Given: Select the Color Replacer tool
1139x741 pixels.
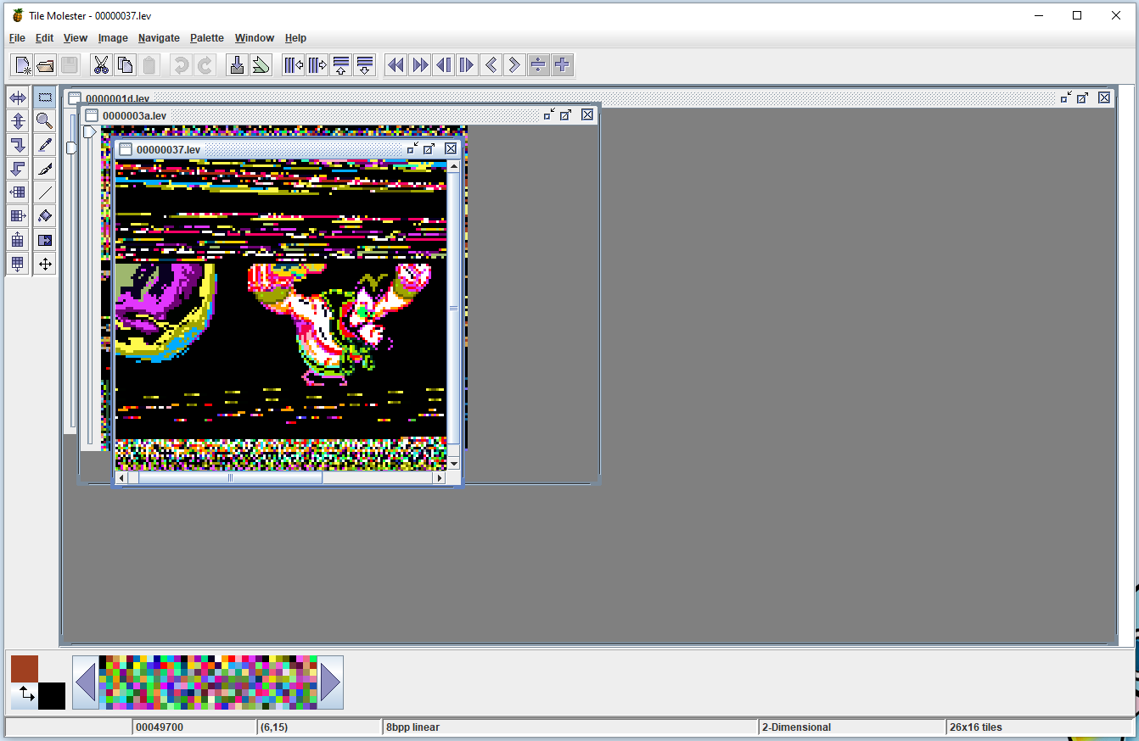Looking at the screenshot, I should (x=45, y=240).
